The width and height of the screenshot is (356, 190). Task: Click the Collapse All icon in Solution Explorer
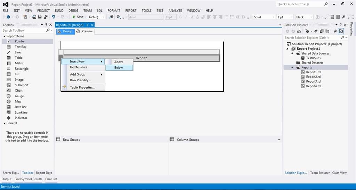click(x=322, y=31)
